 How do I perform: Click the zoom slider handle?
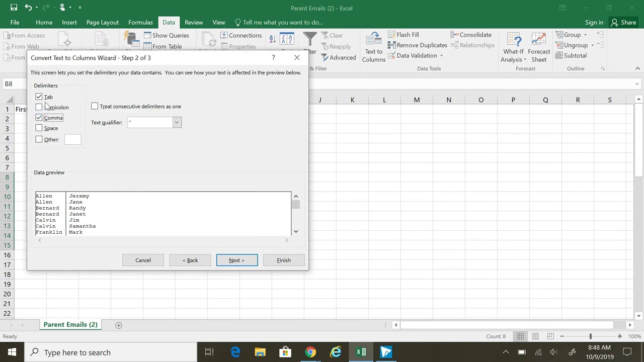pos(591,336)
